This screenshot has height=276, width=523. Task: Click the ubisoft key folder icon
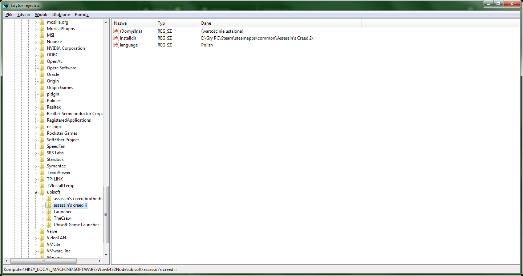42,192
